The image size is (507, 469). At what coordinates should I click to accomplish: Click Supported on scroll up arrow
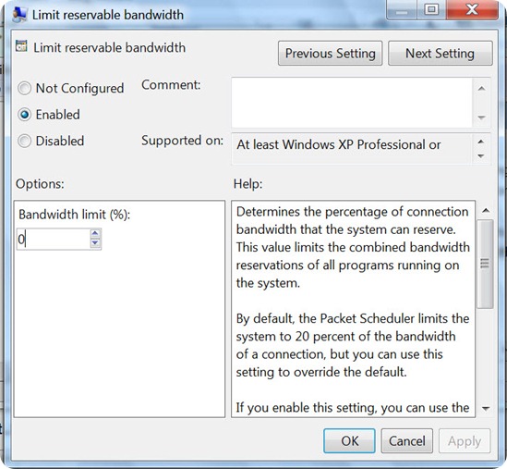pos(481,142)
